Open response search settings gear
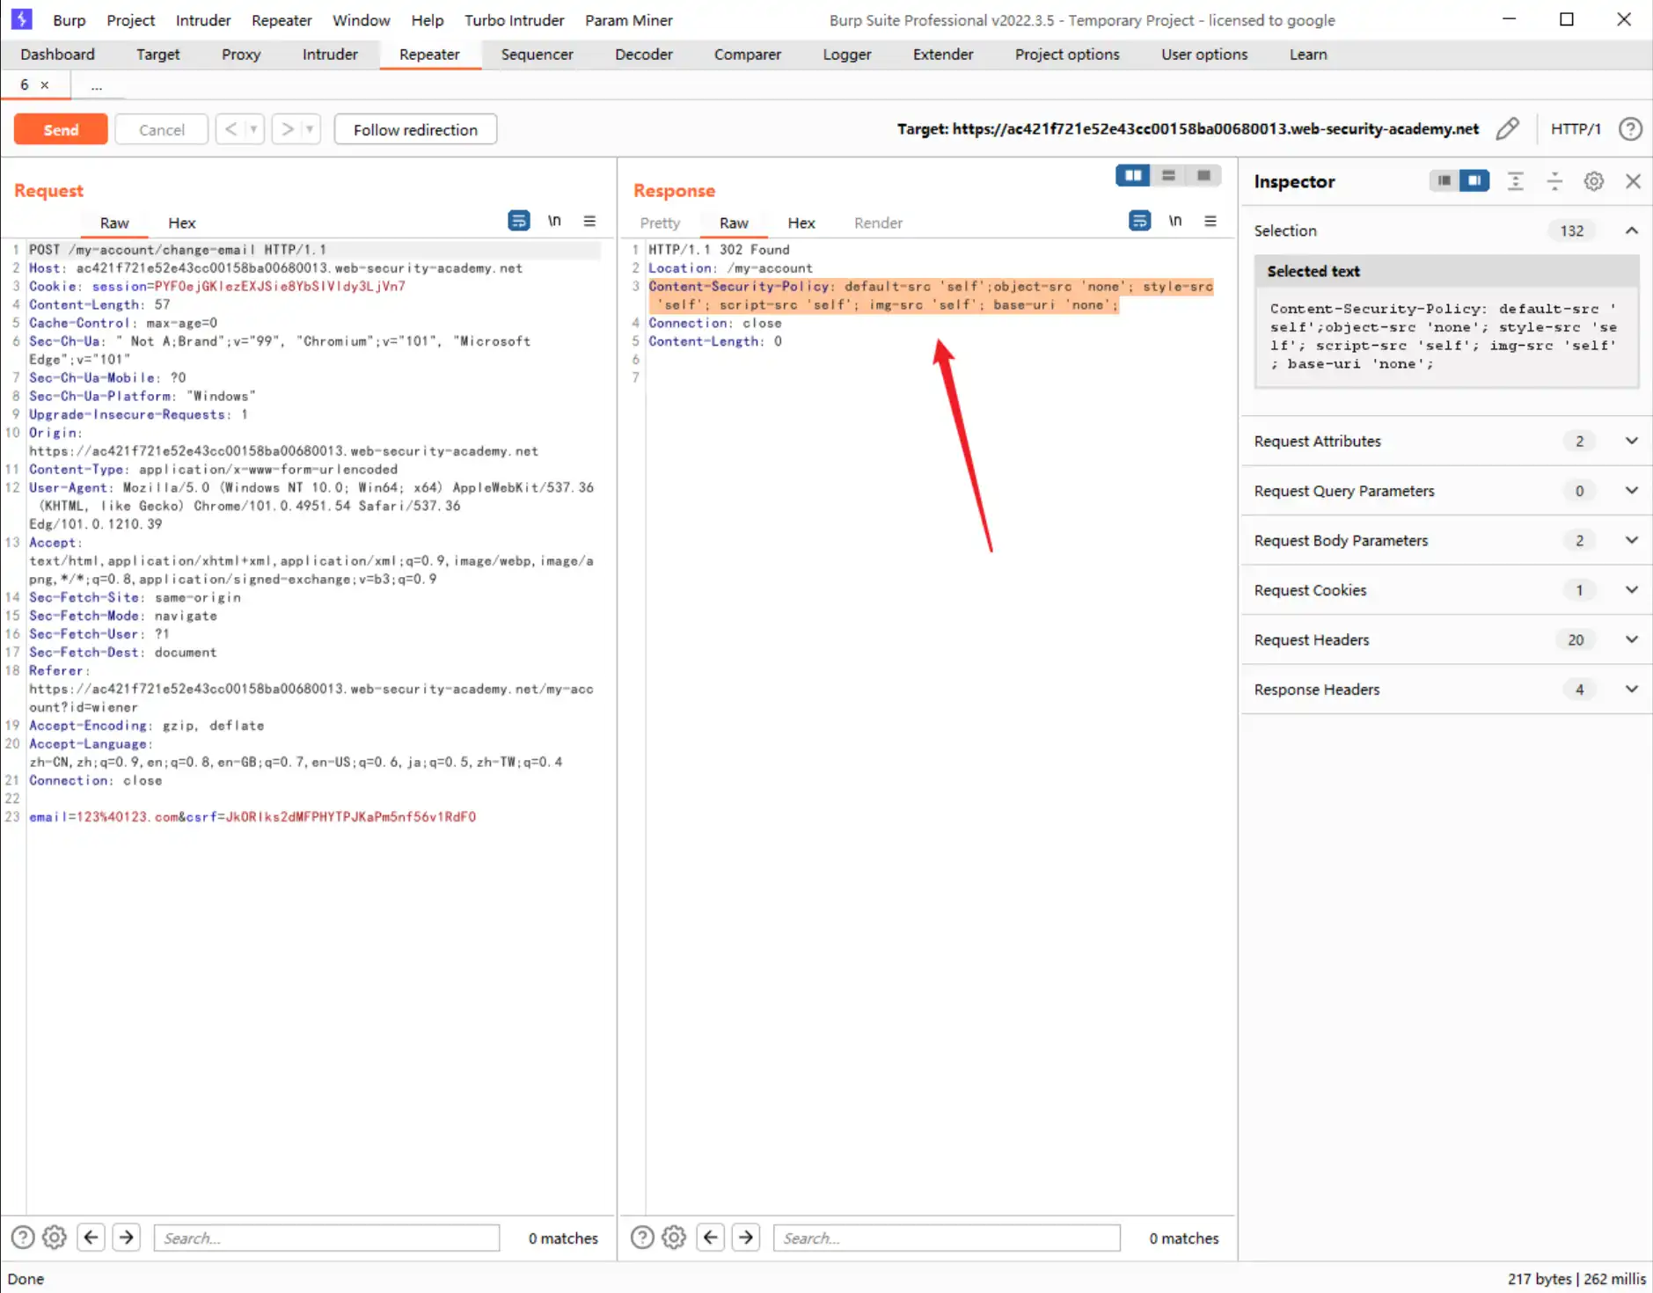This screenshot has width=1653, height=1293. 674,1238
